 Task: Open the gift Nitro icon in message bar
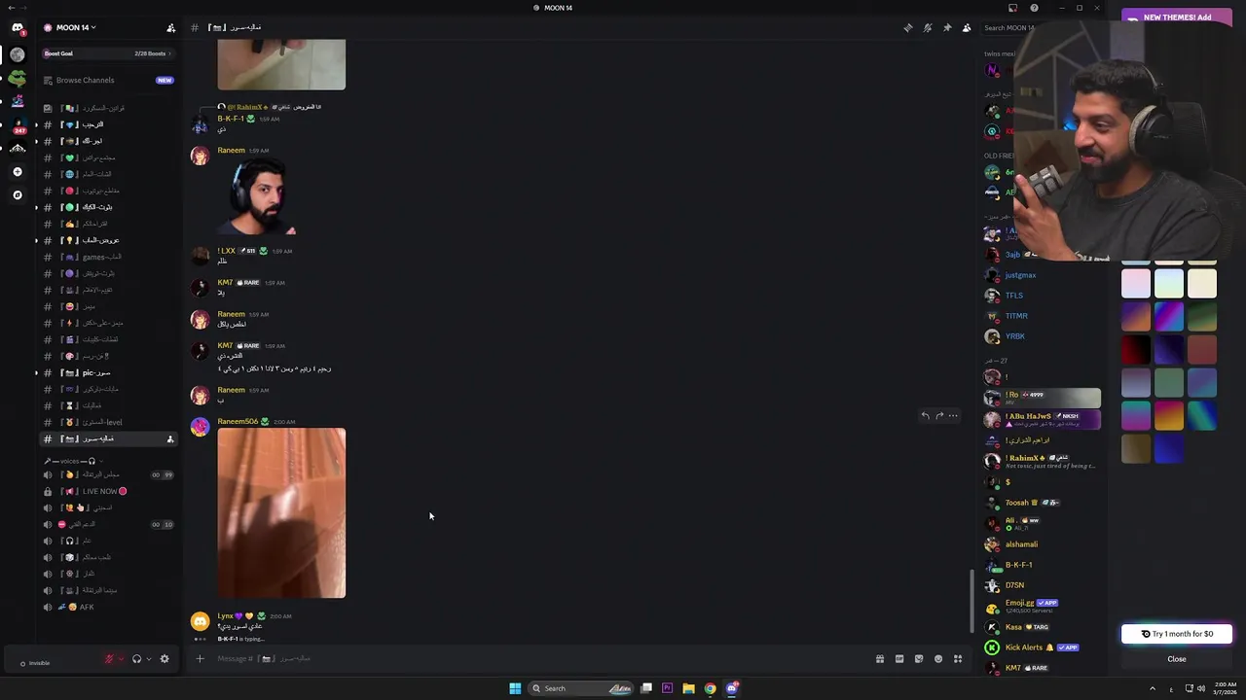pos(880,659)
